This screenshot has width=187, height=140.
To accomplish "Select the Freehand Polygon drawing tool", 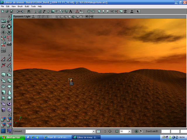I will [9, 38].
